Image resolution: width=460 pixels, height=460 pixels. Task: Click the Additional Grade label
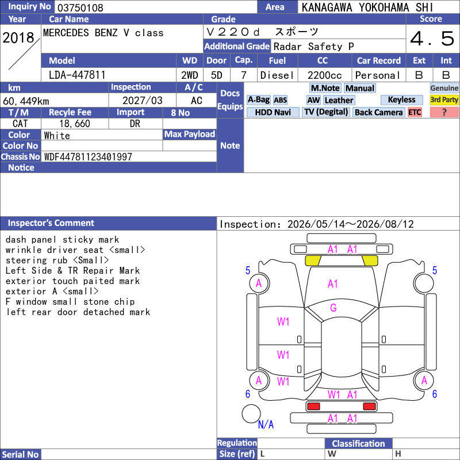pos(237,47)
